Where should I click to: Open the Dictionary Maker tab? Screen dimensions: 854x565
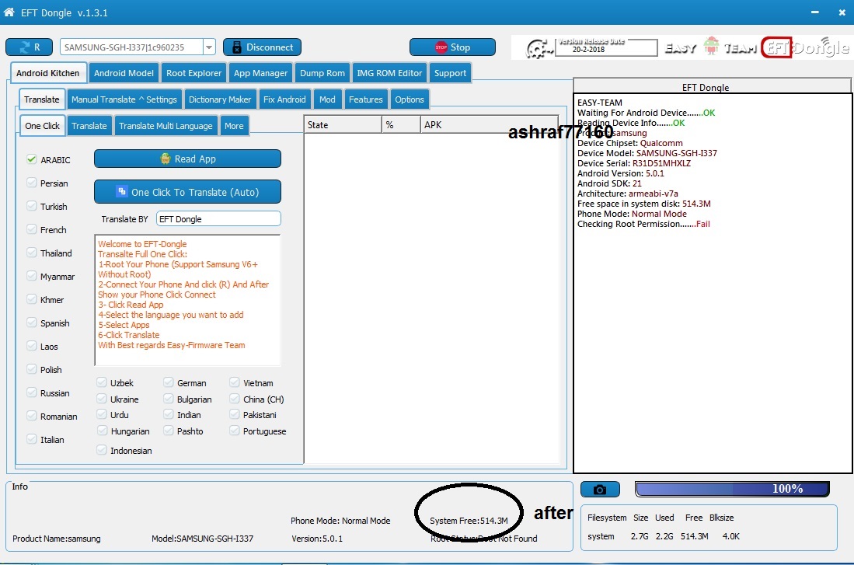pos(219,99)
